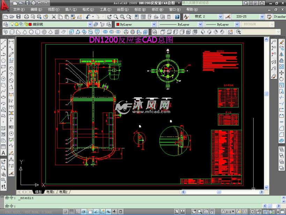Click the 样式 2 text style control
The width and height of the screenshot is (286, 215).
pos(206,16)
